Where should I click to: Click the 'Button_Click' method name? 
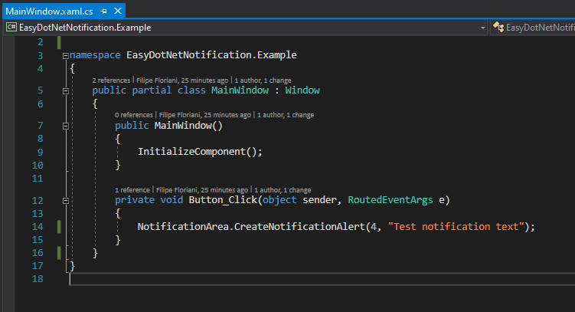tap(223, 200)
